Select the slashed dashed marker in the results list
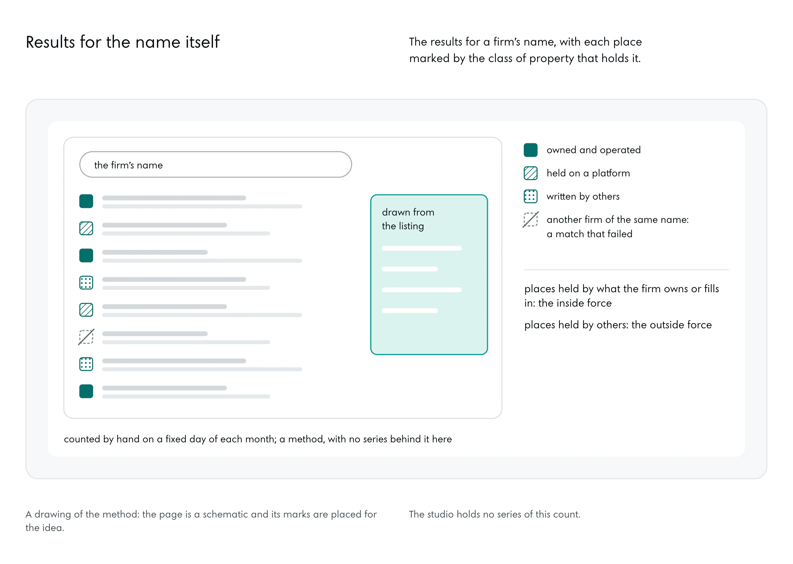793x564 pixels. click(x=86, y=337)
